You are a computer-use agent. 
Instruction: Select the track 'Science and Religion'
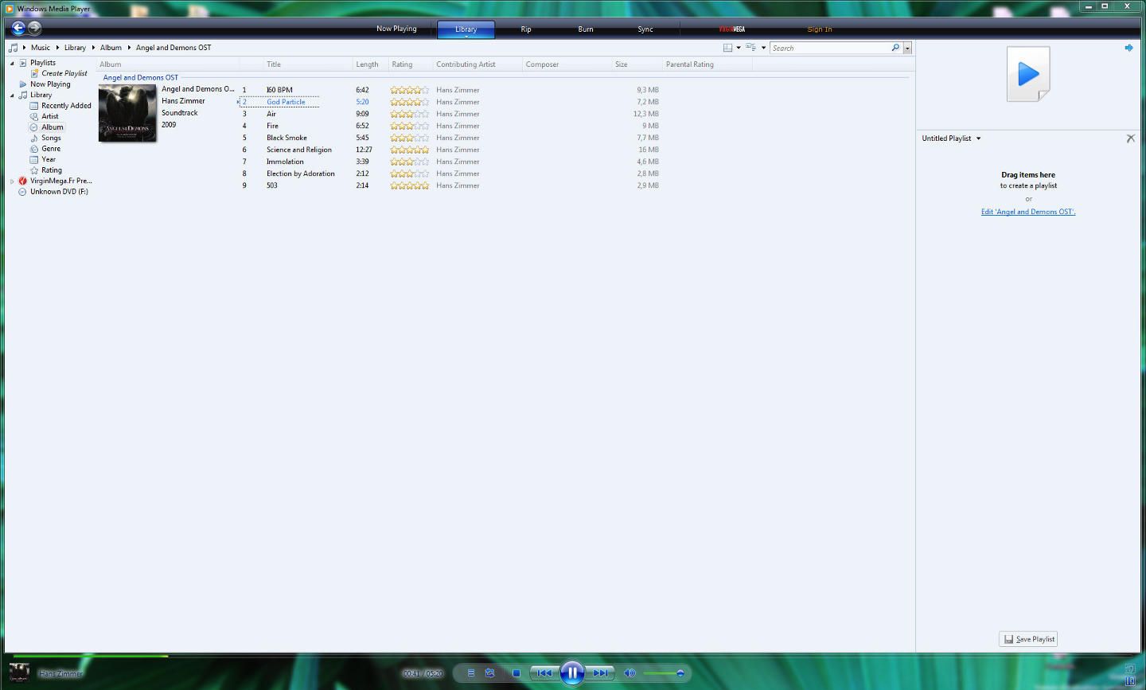coord(299,150)
